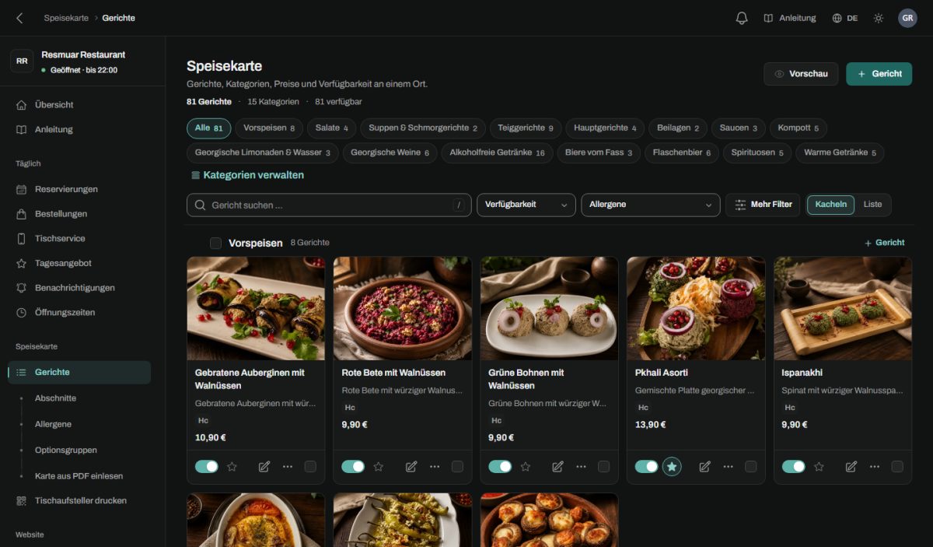Focus the Gericht suchen search field
Screen dimensions: 933x547
(x=329, y=205)
